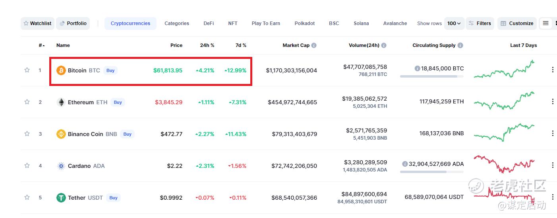557x218 pixels.
Task: Open the Portfolio button
Action: [x=73, y=23]
